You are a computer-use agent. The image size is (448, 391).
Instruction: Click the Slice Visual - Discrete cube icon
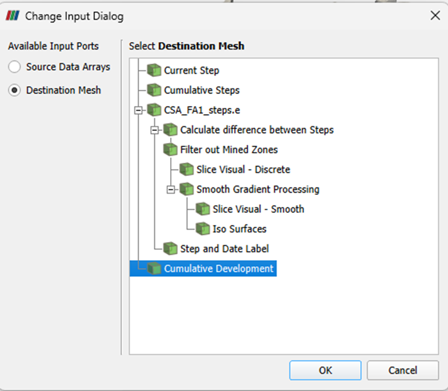[187, 169]
